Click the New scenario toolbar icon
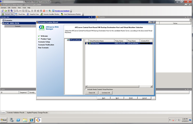193x124 pixels. click(2, 11)
